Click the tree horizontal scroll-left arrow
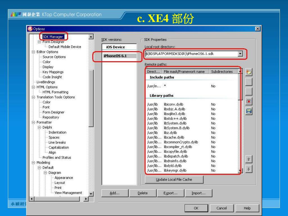This screenshot has height=216, width=288. click(x=32, y=199)
